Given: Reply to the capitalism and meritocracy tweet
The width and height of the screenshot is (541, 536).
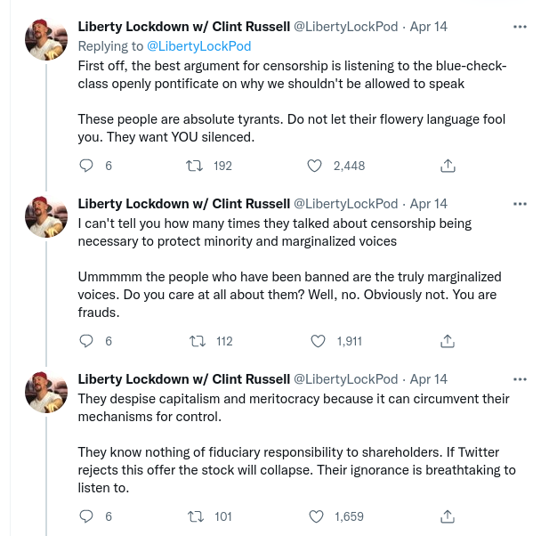Looking at the screenshot, I should click(86, 516).
